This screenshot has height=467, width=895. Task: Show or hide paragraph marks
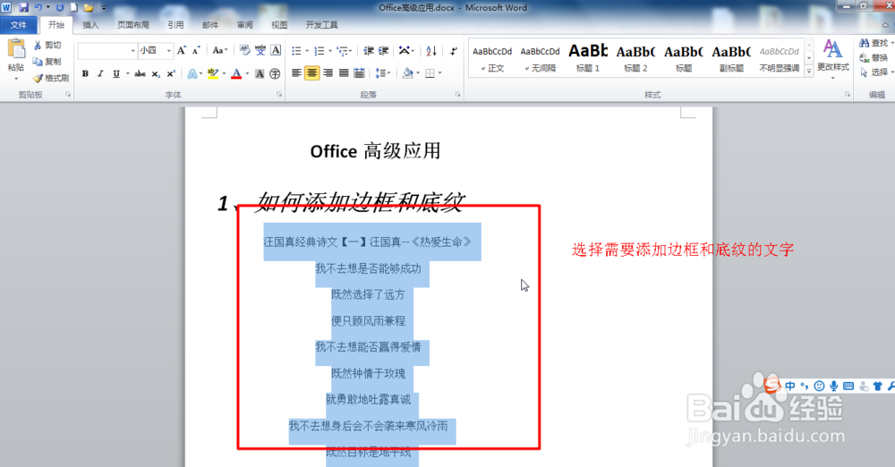(x=454, y=51)
